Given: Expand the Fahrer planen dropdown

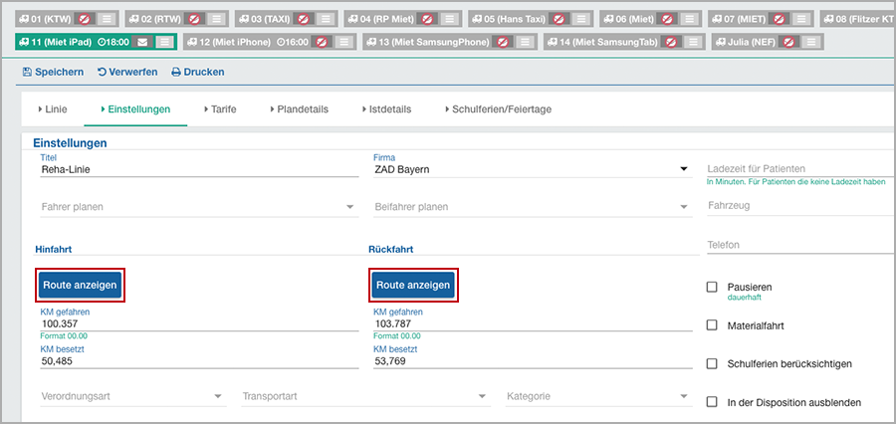Looking at the screenshot, I should (x=196, y=207).
